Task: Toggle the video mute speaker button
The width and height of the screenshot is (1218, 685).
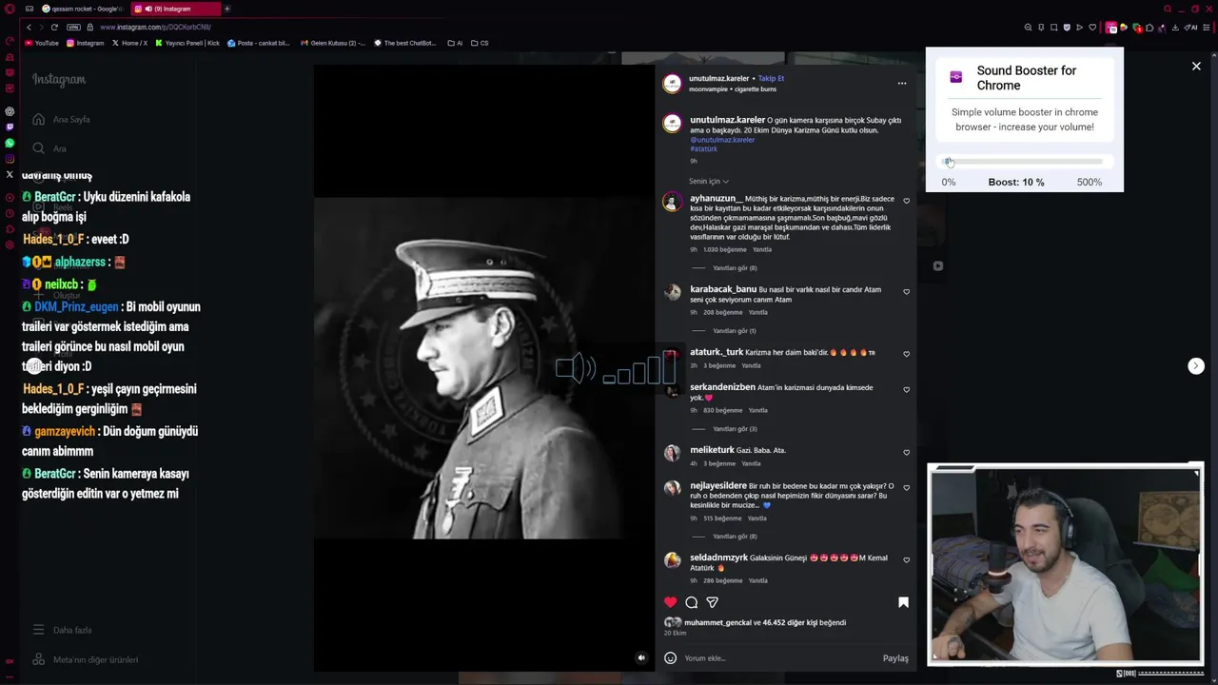Action: point(641,657)
